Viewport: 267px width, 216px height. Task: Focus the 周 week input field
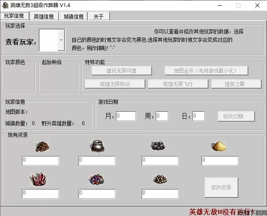(162, 116)
